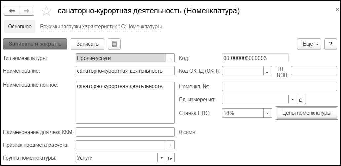The height and width of the screenshot is (166, 341).
Task: Choose Тип номенклатуры via ellipsis button
Action: coord(170,58)
